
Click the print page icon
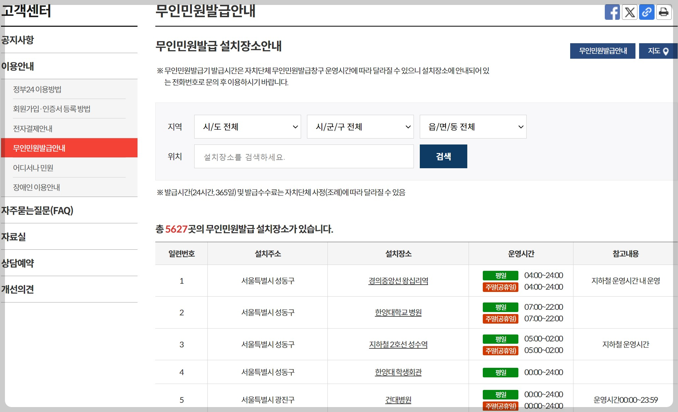point(663,13)
